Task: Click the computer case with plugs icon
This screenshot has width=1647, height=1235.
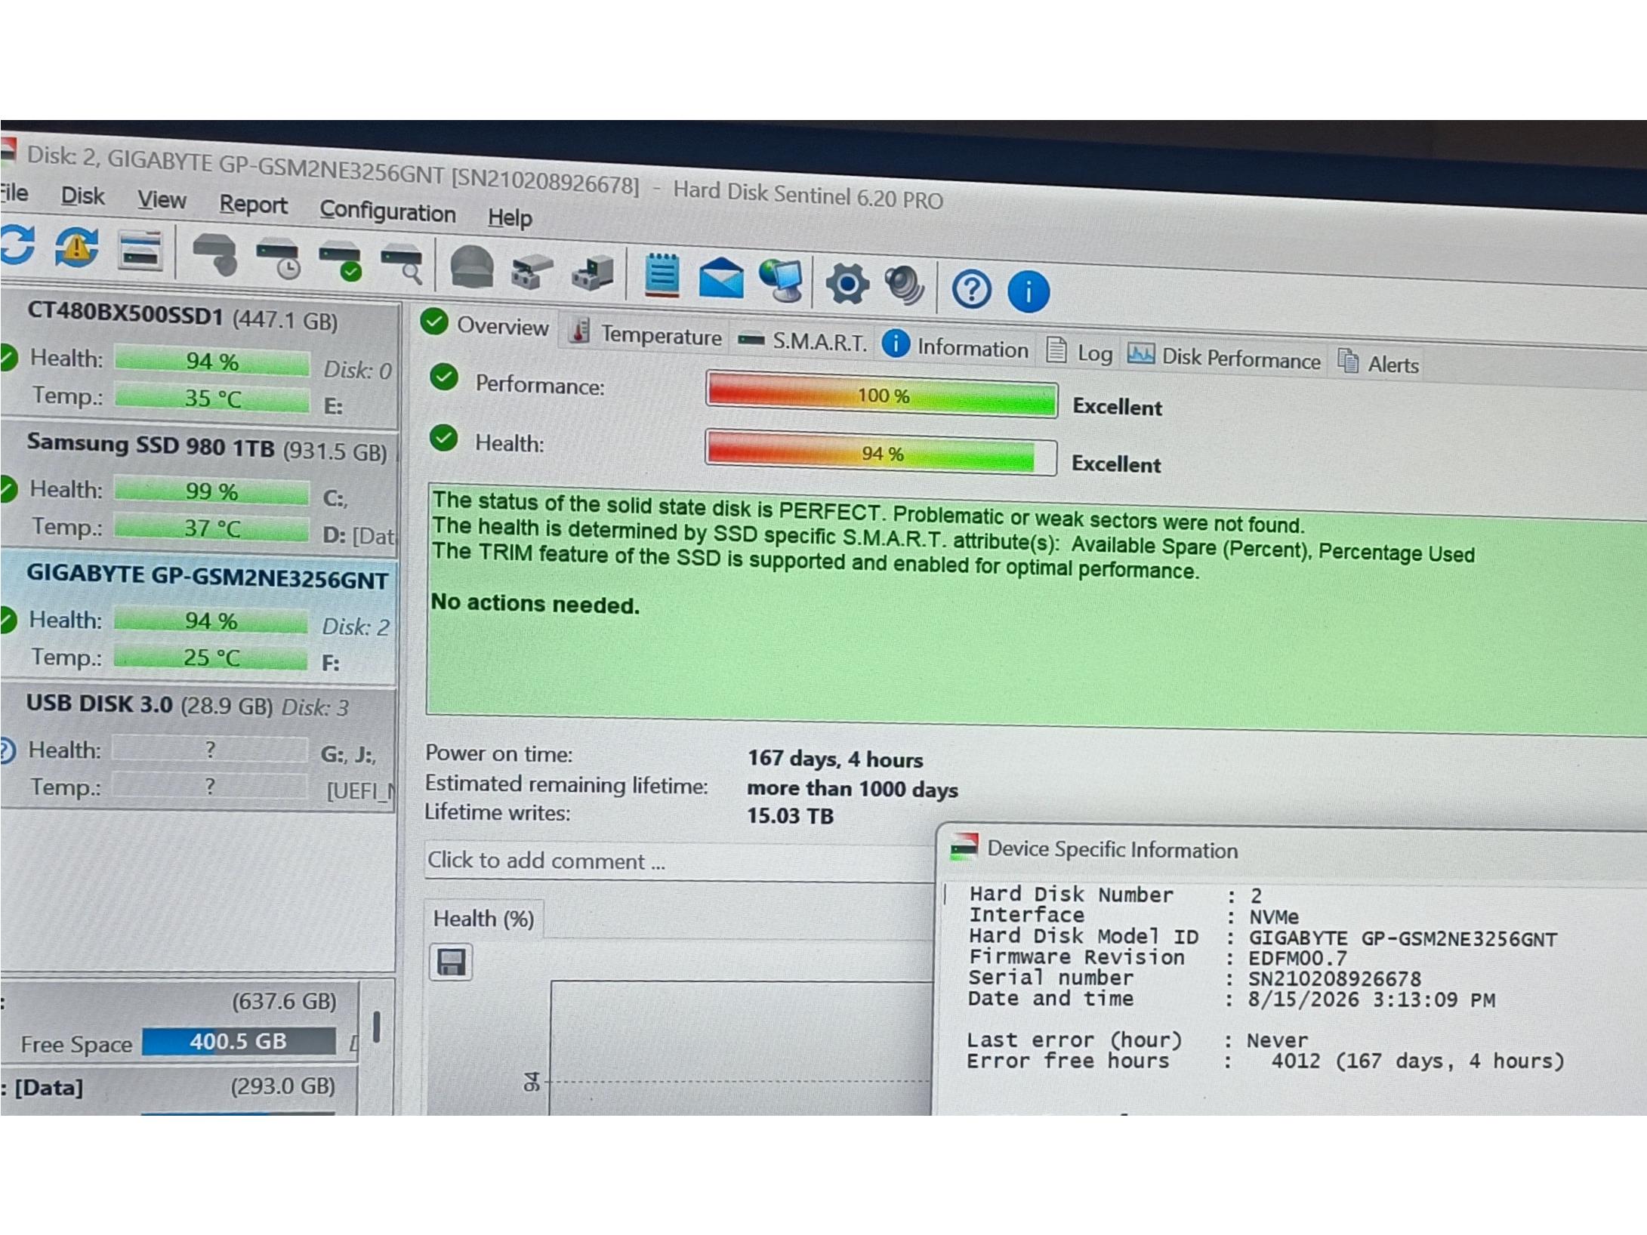Action: point(593,273)
